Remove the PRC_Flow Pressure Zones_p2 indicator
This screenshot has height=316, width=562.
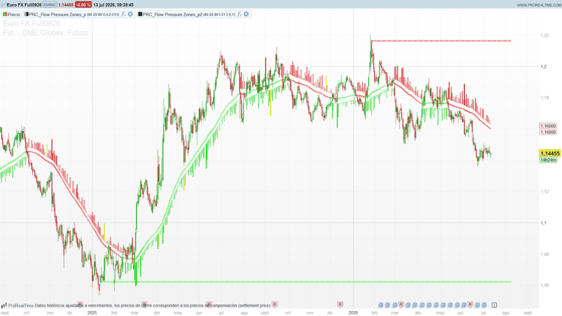(246, 14)
